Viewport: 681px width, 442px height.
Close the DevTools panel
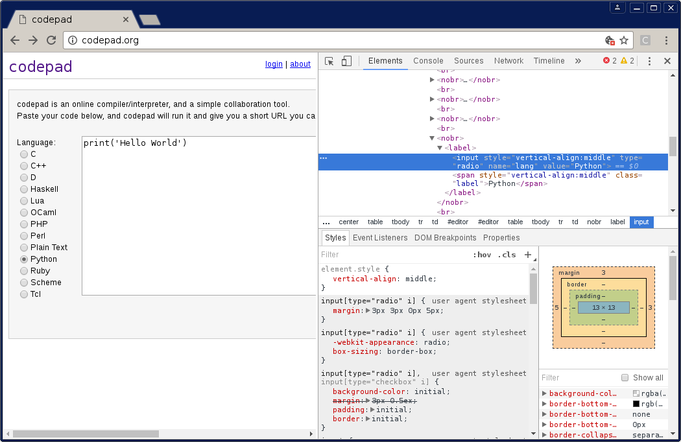(667, 61)
